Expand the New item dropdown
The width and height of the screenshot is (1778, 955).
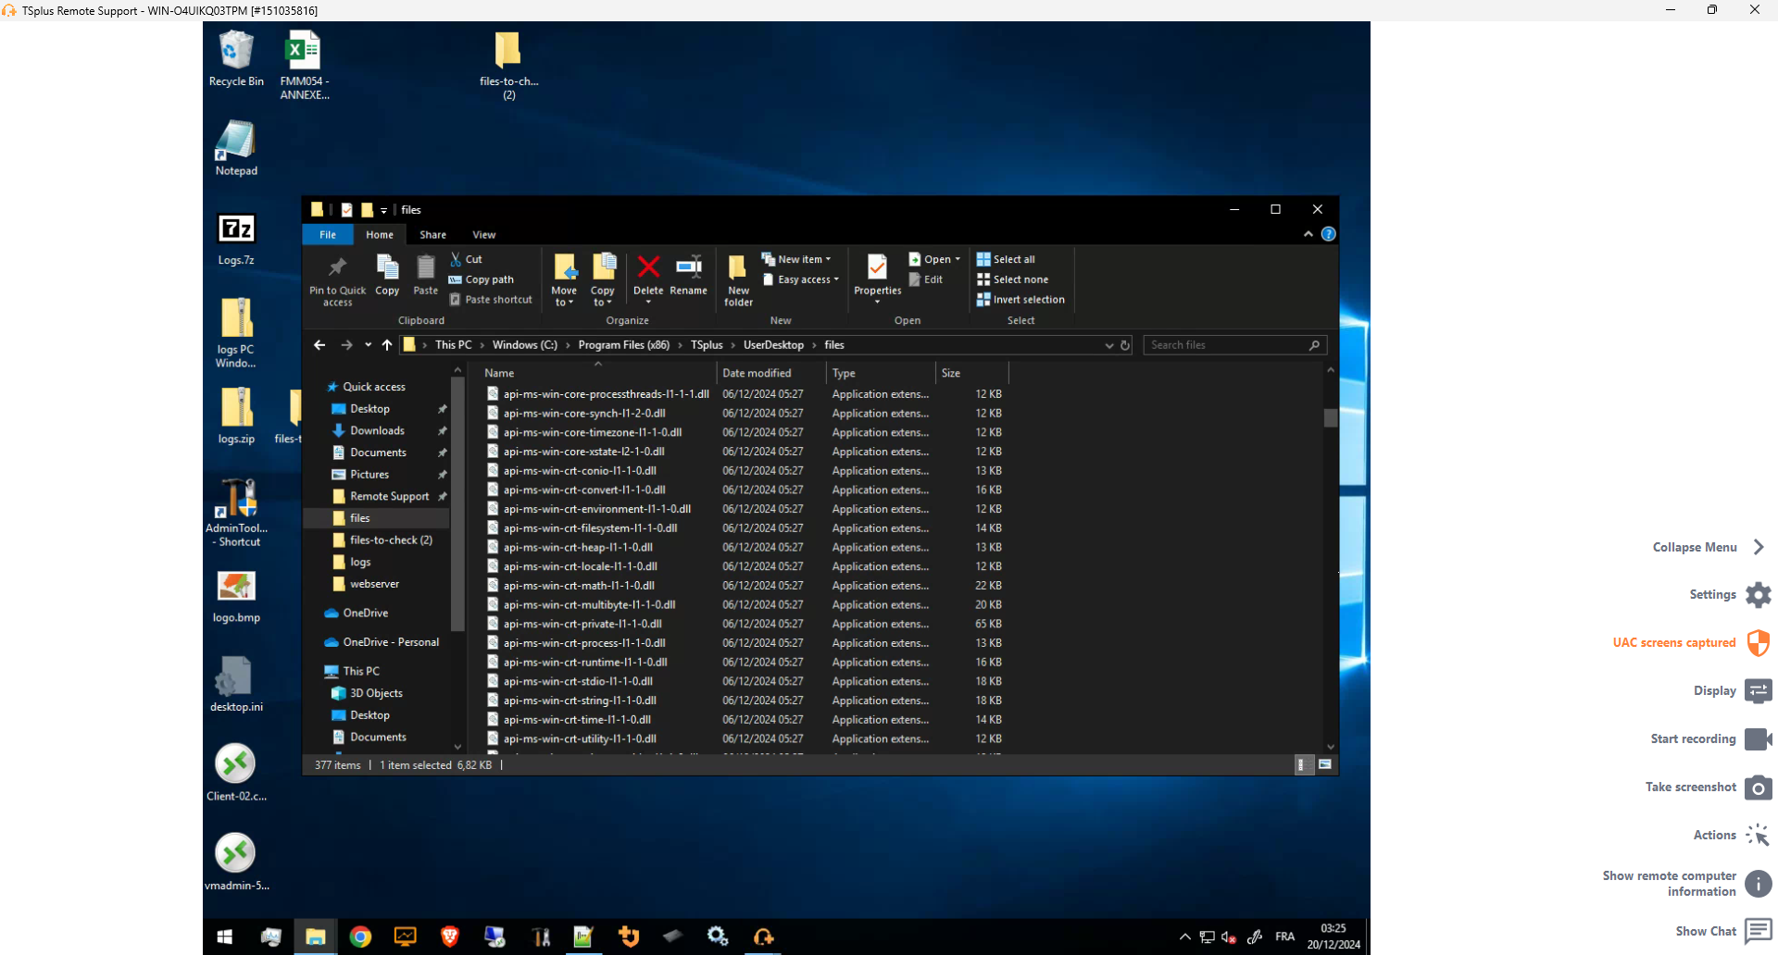click(796, 259)
